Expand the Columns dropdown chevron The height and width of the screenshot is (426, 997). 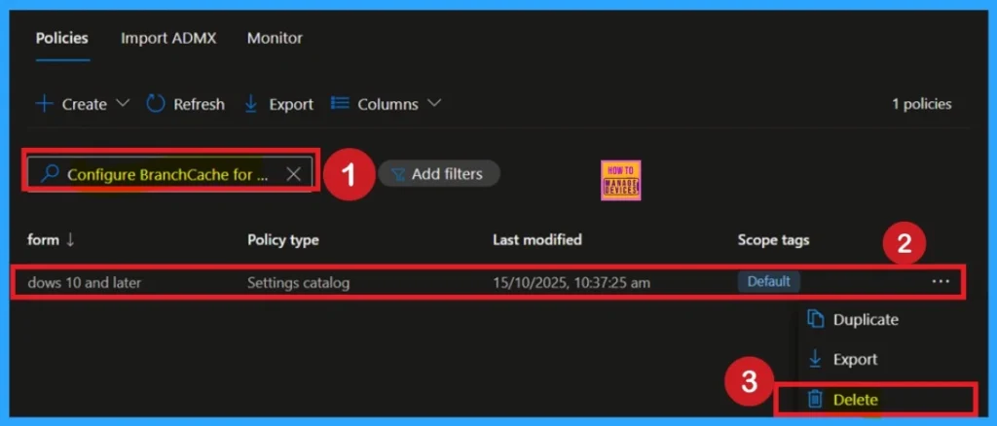click(434, 104)
